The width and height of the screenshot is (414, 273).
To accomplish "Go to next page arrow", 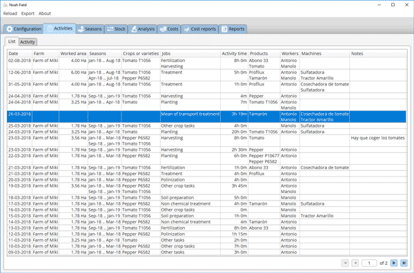I will (x=394, y=263).
